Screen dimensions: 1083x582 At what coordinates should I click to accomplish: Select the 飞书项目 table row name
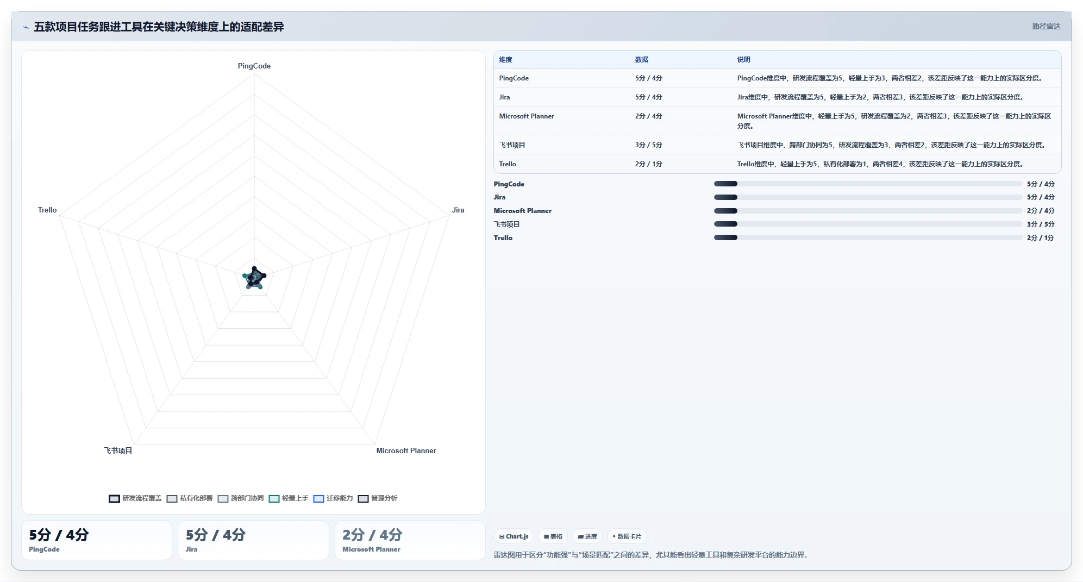pos(512,145)
